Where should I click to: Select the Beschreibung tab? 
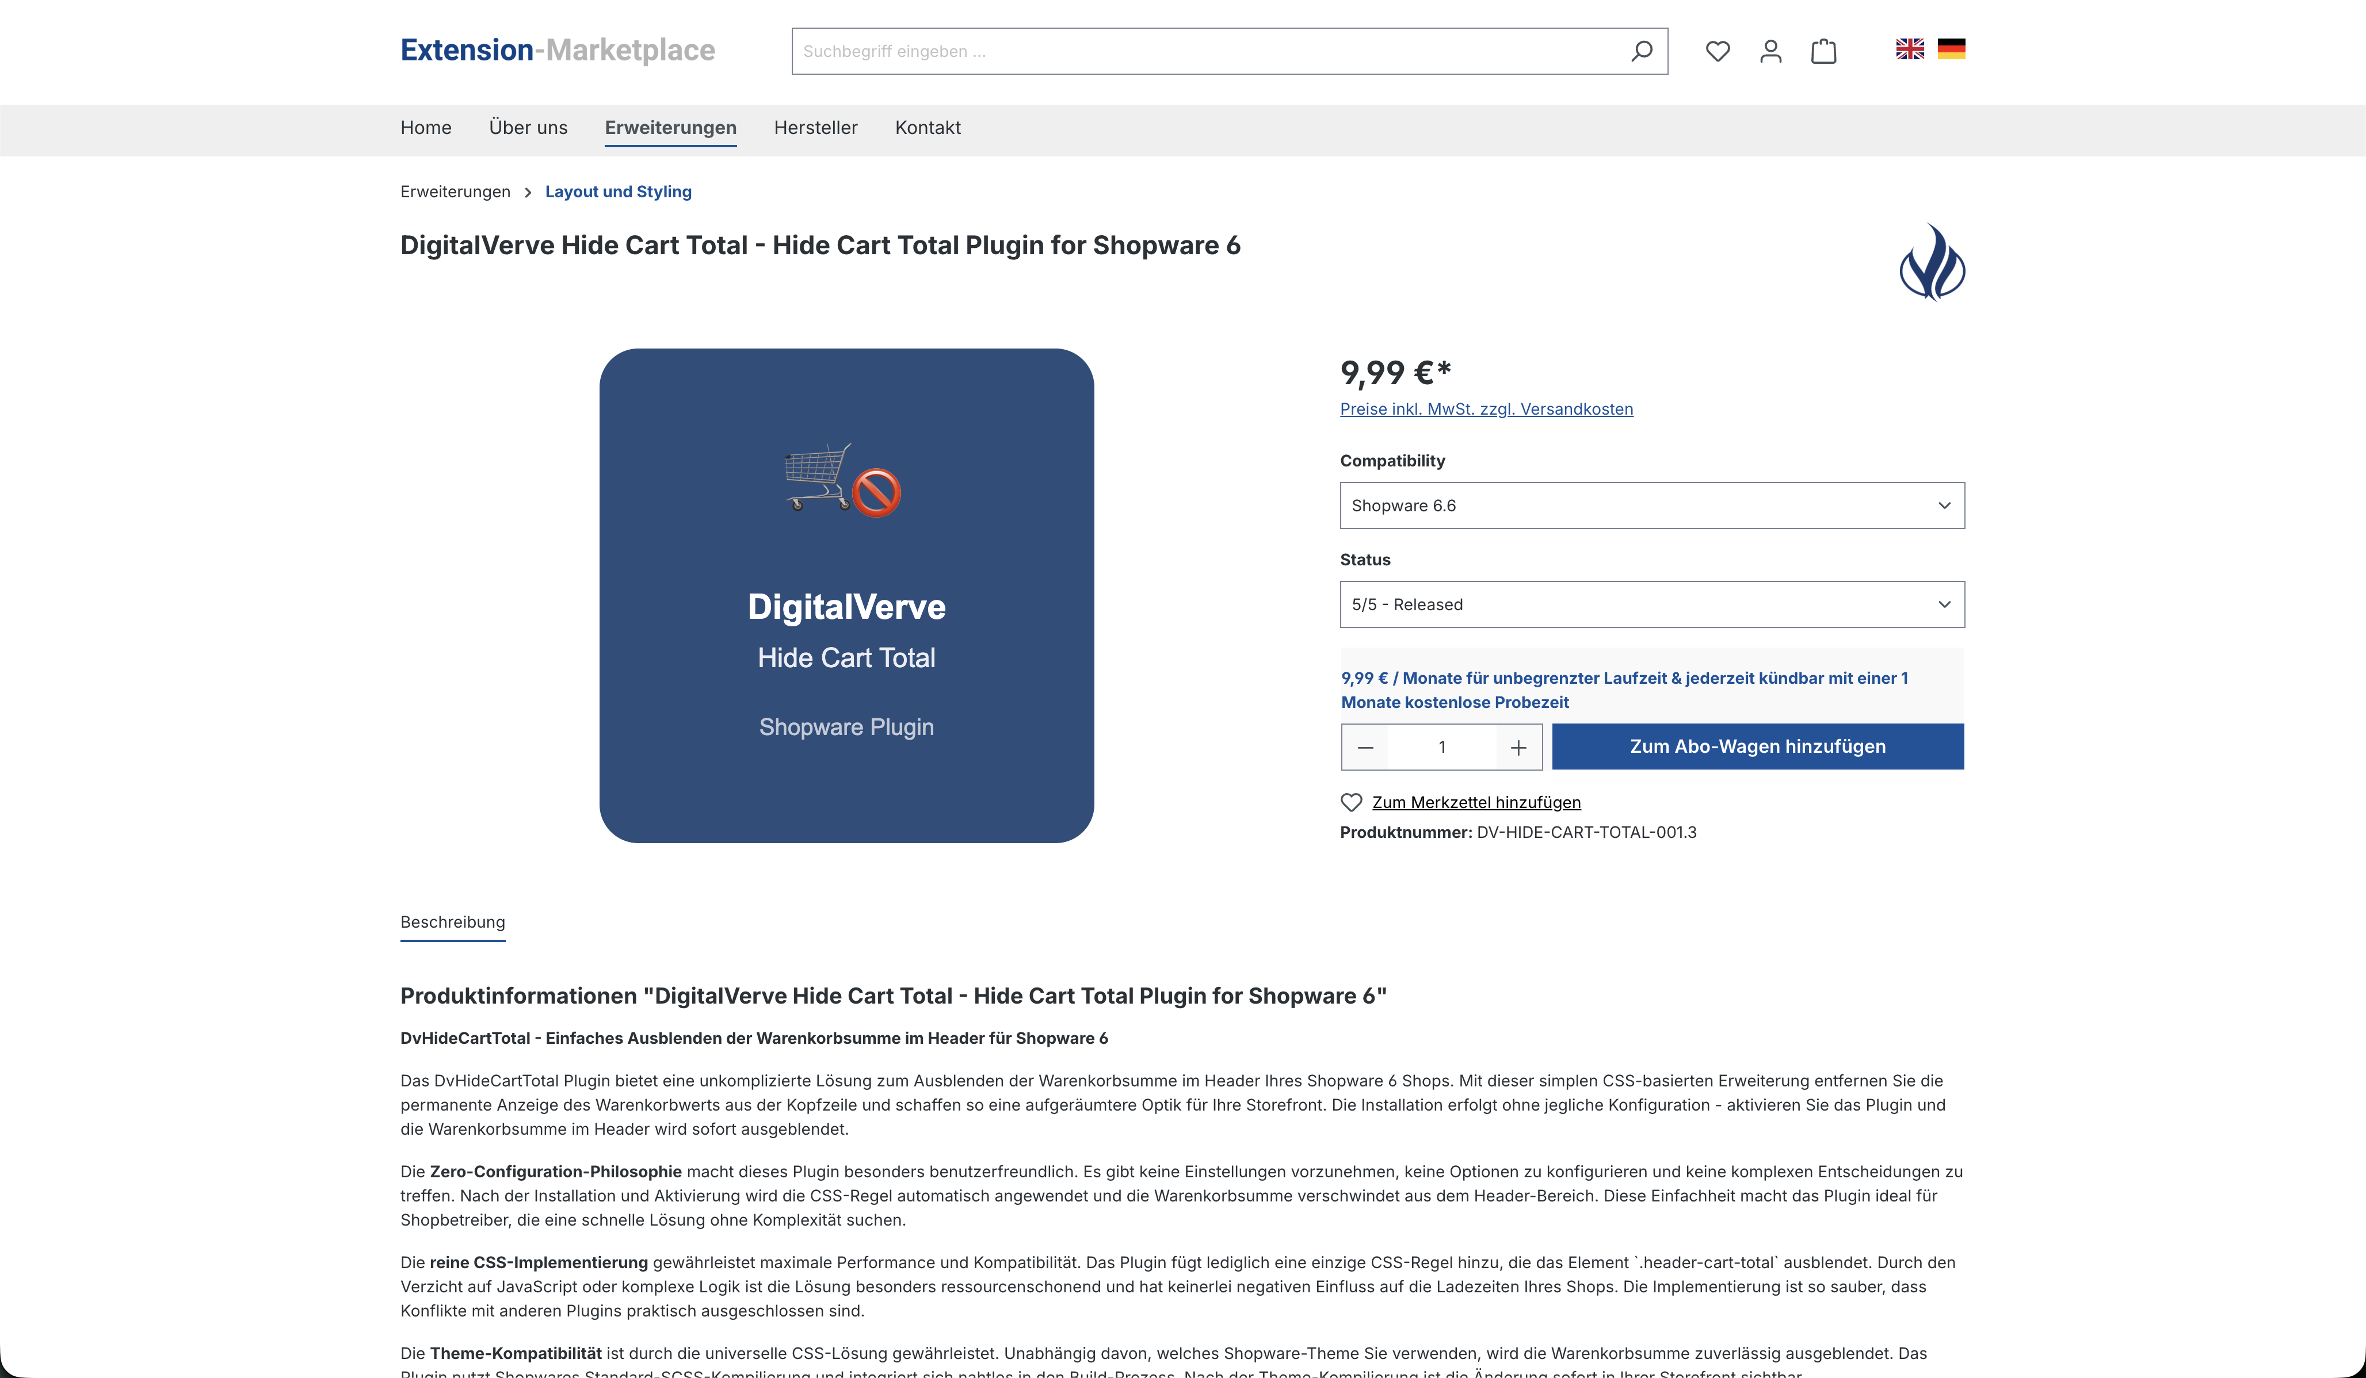coord(453,922)
